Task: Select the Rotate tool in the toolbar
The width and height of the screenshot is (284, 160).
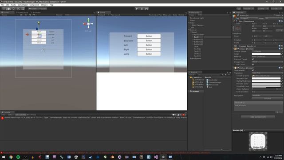Action: 13,9
